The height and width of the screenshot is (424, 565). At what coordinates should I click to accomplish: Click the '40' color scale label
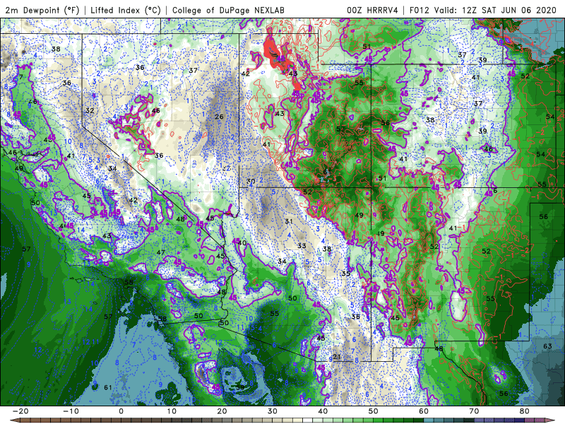click(323, 411)
